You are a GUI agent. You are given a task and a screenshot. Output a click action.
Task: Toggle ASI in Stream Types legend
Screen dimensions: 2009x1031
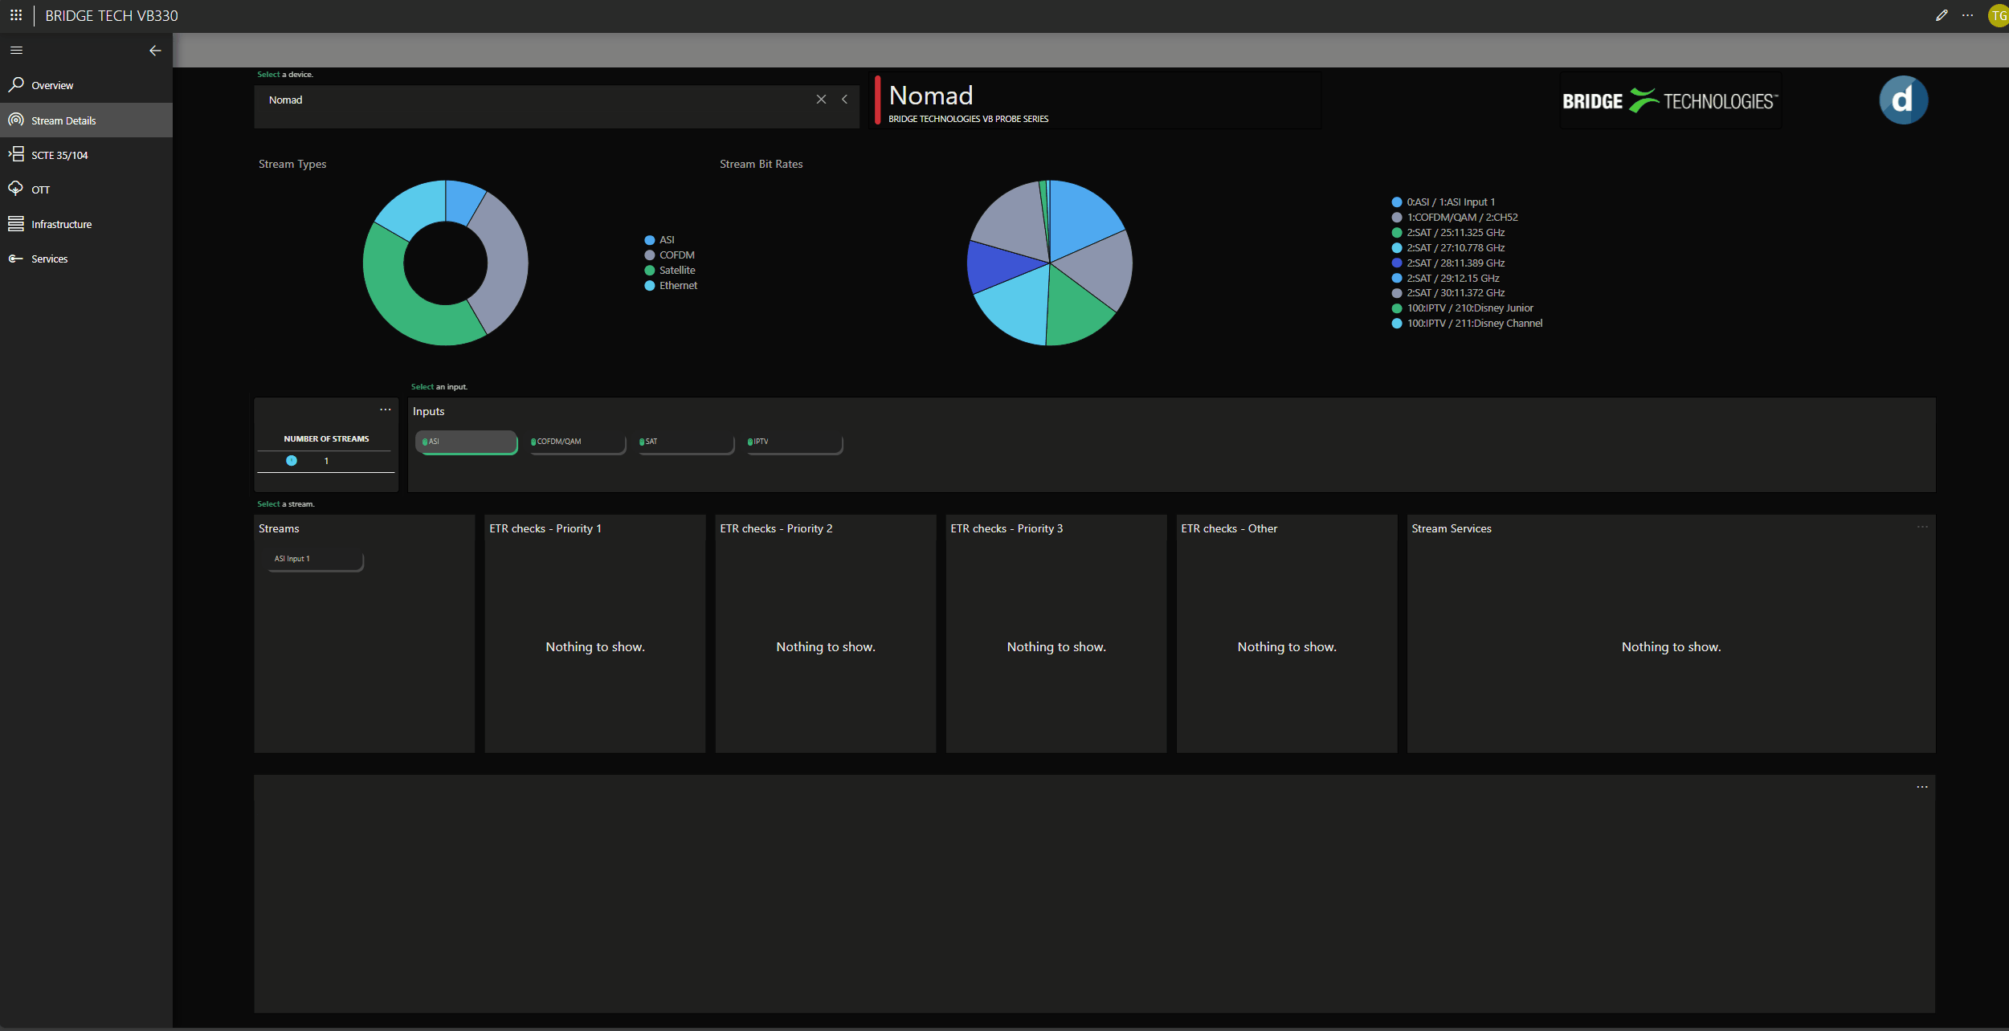click(x=659, y=240)
